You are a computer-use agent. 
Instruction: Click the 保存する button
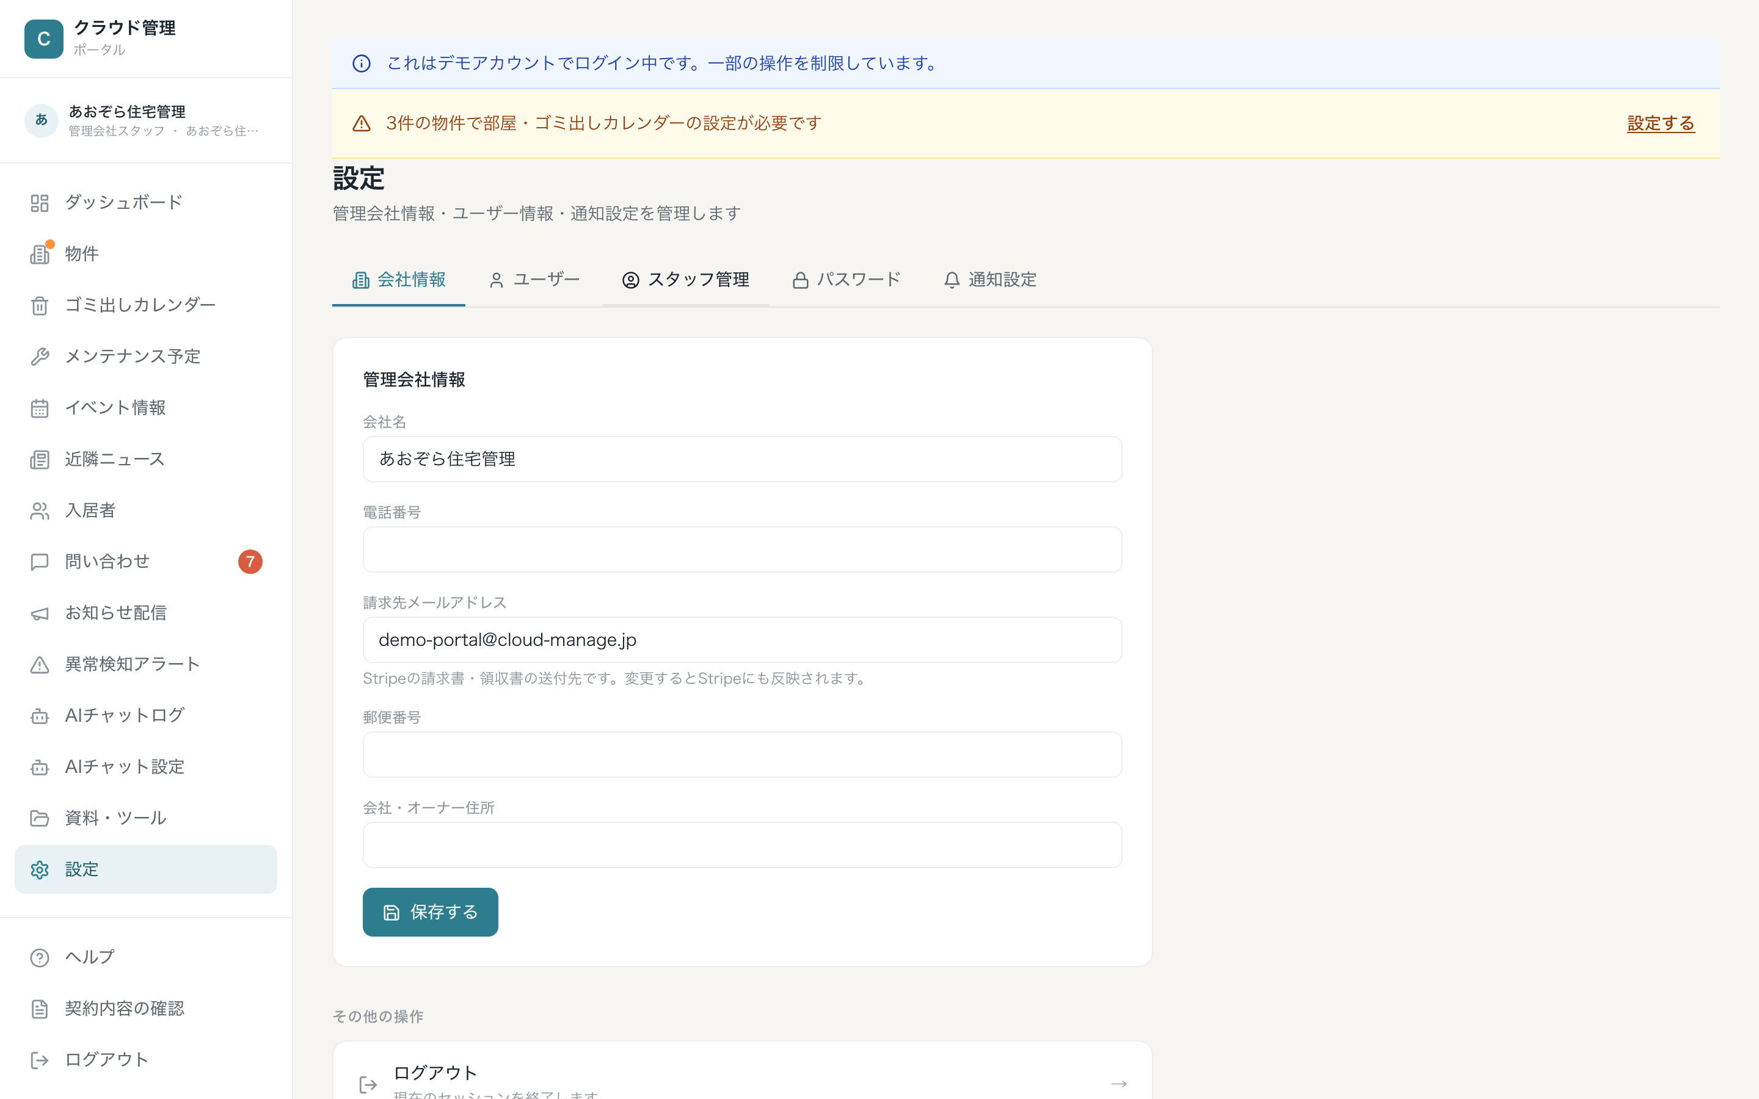click(x=431, y=912)
